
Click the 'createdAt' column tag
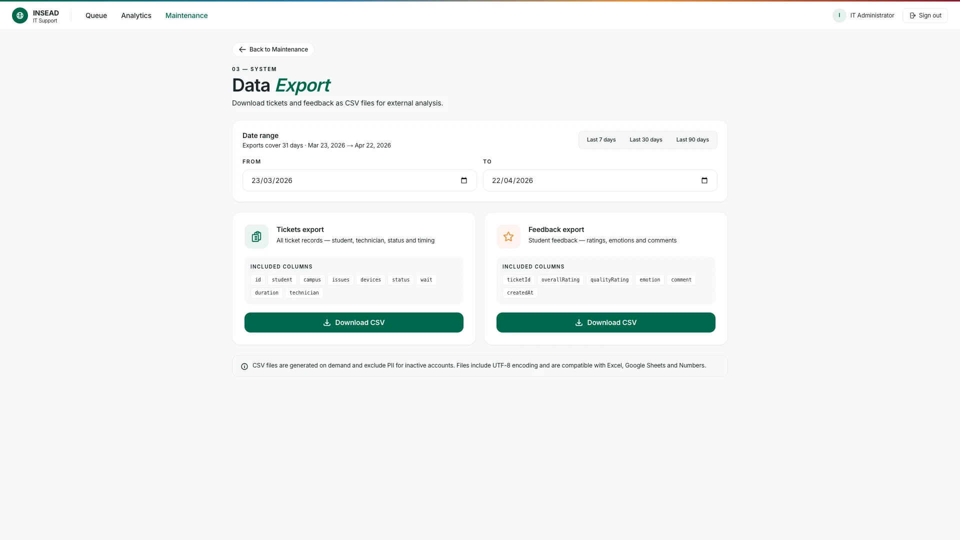520,293
